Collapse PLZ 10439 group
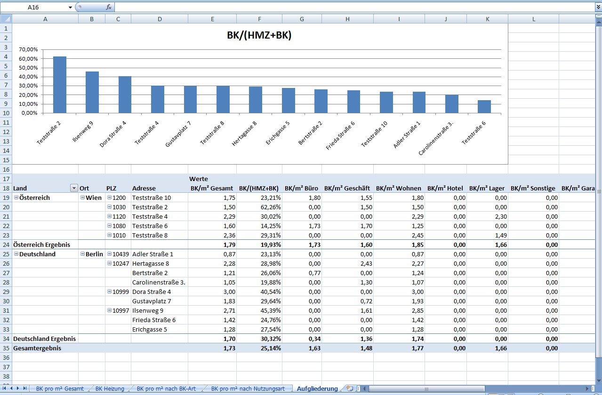 tap(109, 254)
